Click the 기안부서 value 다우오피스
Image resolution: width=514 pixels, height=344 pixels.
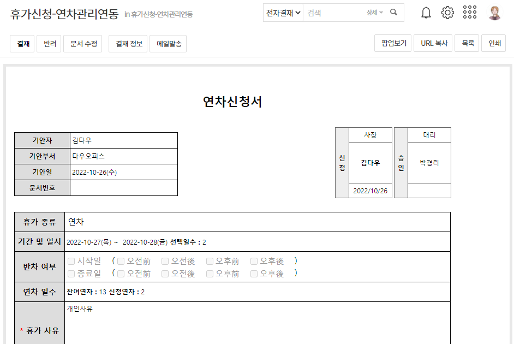coord(88,156)
